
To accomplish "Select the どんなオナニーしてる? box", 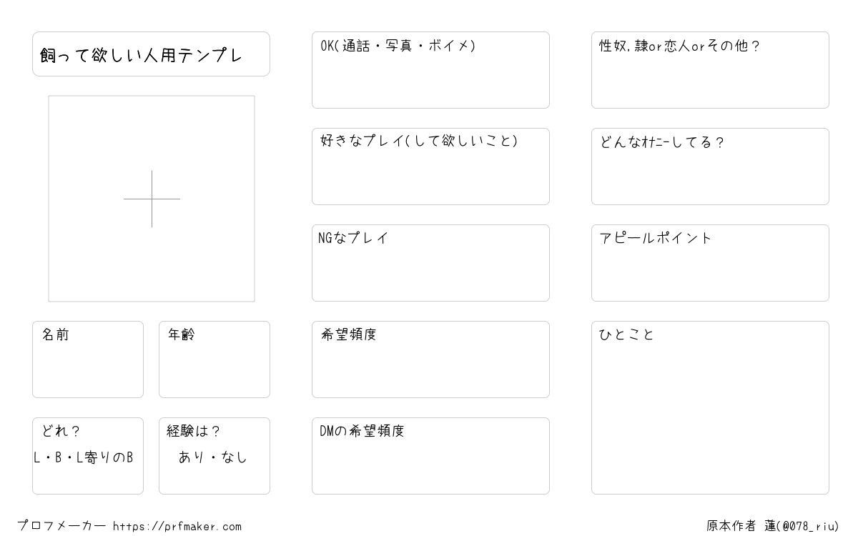I will 710,167.
